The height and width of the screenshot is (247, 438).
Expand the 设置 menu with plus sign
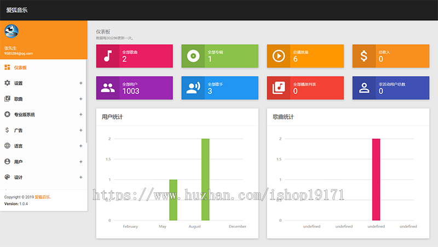80,83
